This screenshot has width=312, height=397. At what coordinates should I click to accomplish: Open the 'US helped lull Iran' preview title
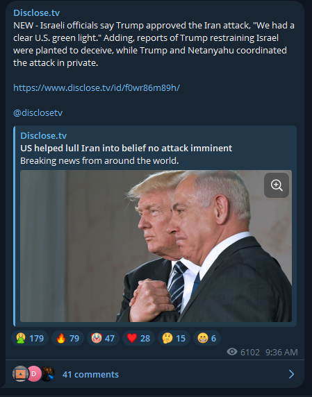point(126,148)
